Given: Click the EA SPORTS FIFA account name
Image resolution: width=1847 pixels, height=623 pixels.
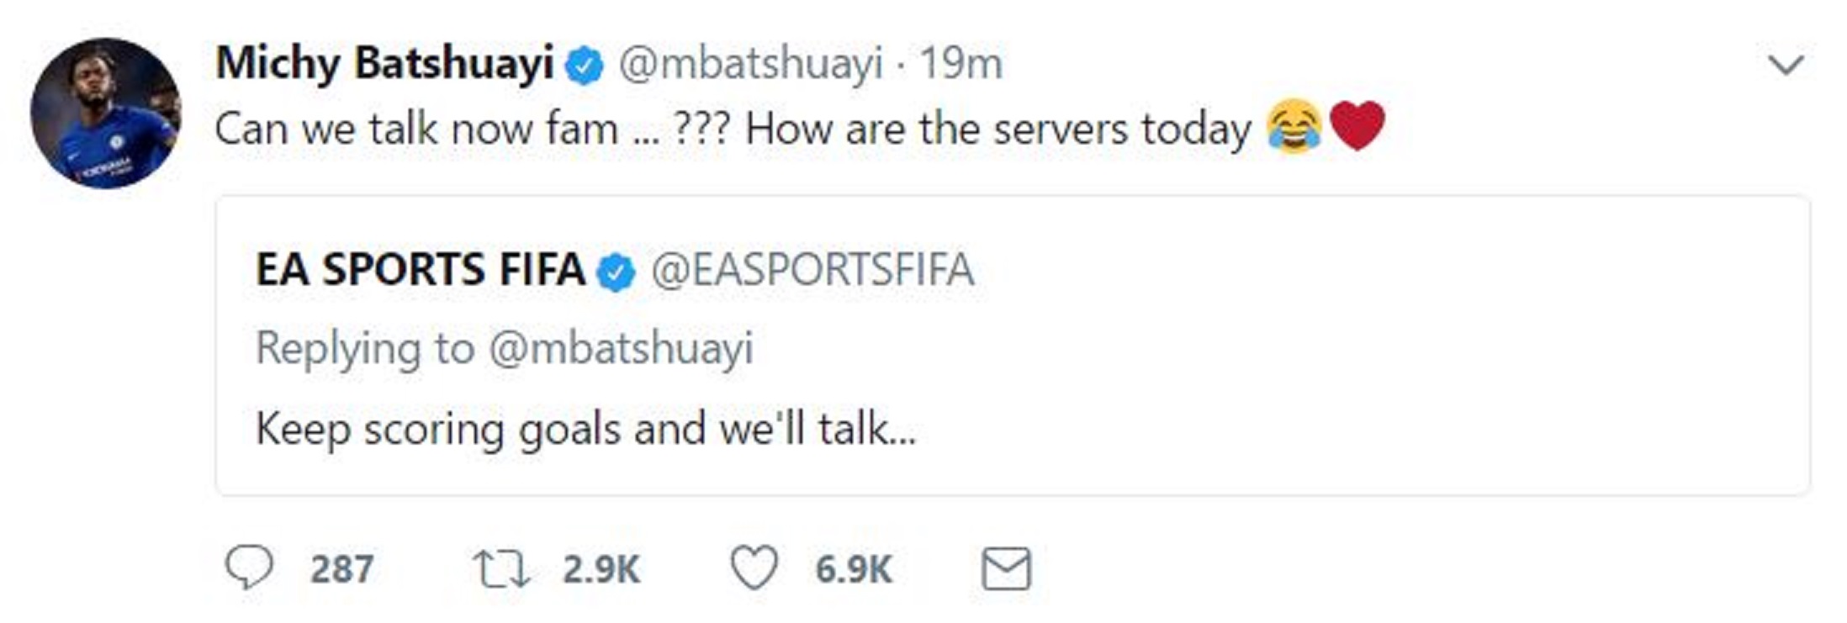Looking at the screenshot, I should tap(421, 270).
